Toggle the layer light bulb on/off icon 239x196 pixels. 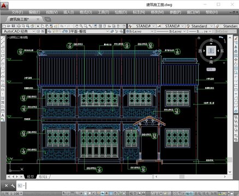(53, 32)
